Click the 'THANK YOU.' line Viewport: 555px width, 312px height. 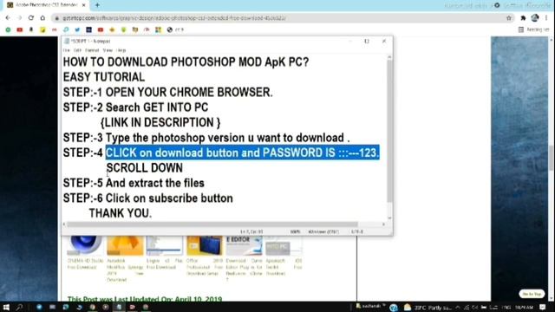click(x=121, y=213)
